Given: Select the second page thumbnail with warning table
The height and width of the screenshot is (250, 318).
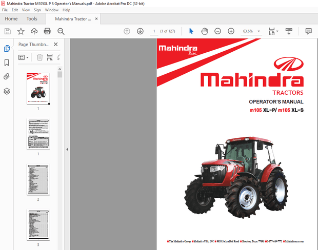Looking at the screenshot, I should click(38, 134).
